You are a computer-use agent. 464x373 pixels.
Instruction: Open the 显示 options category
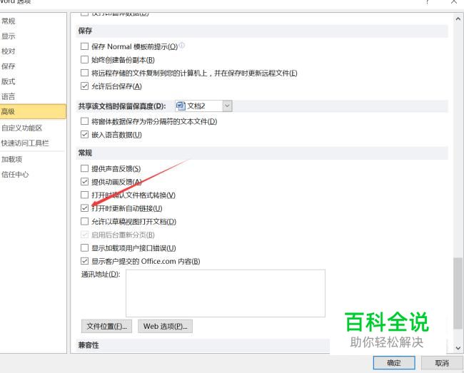click(x=9, y=36)
